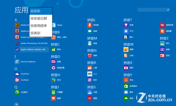Open the OneDrive app icon
The image size is (176, 106).
coord(17,74)
